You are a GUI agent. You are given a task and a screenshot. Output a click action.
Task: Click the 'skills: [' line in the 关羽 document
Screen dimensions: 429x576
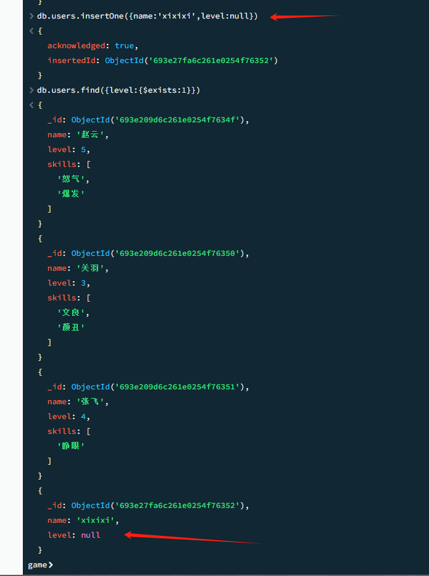point(69,297)
